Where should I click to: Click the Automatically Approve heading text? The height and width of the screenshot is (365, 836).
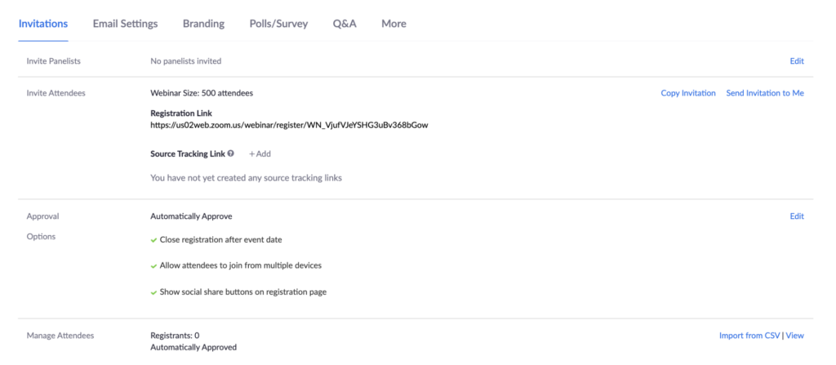(191, 216)
